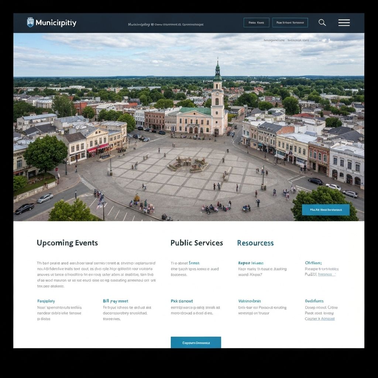
Task: Click the 'Frisjalery' events subheading
Action: (x=45, y=301)
